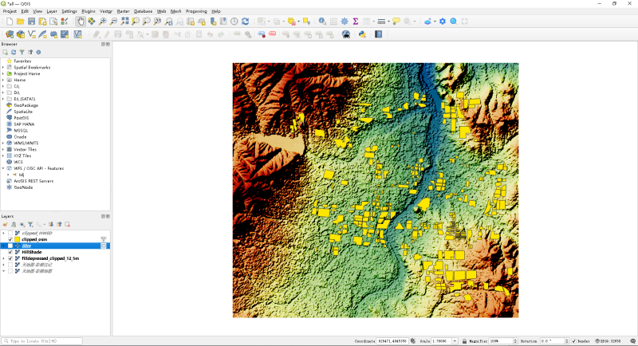Open layer styling panel in Layers toolbar
638x346 pixels.
click(x=6, y=225)
